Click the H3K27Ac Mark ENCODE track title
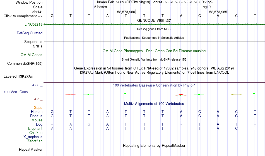The height and width of the screenshot is (156, 265). (154, 73)
